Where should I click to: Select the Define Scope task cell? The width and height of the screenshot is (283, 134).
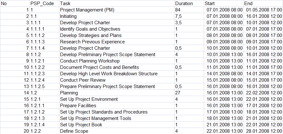tap(117, 131)
